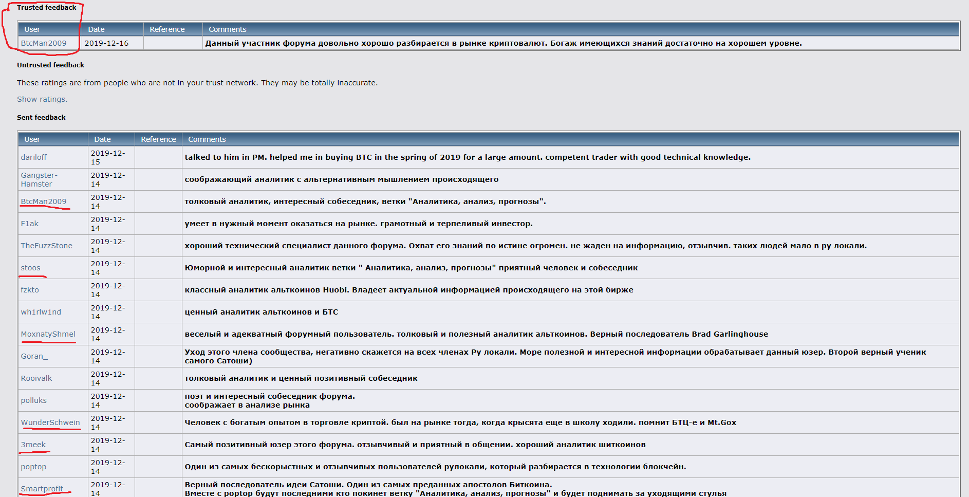Click the Sent feedback heading
Image resolution: width=969 pixels, height=497 pixels.
[41, 118]
